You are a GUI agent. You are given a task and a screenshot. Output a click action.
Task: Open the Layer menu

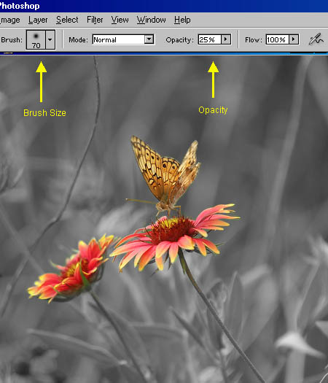(x=38, y=20)
